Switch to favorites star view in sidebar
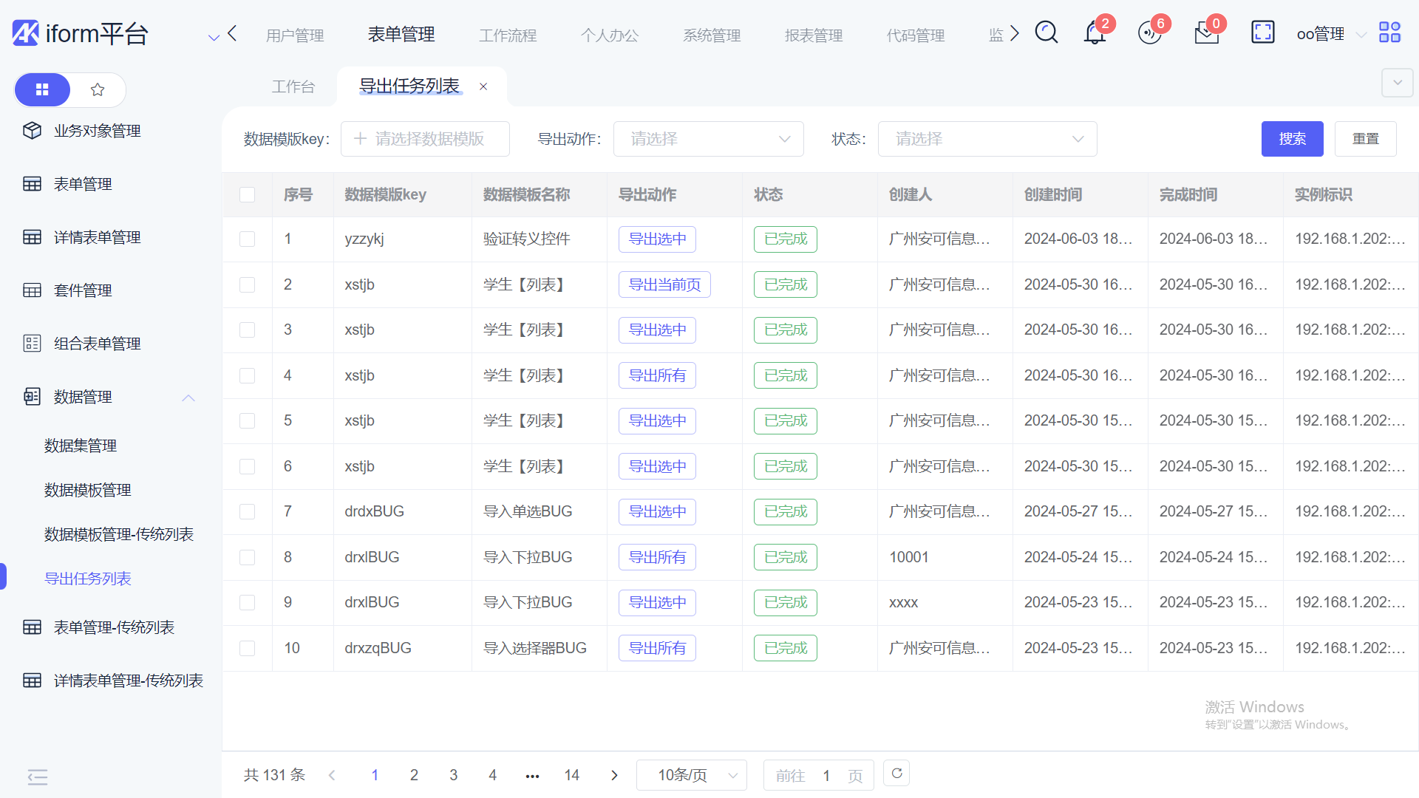 click(98, 89)
